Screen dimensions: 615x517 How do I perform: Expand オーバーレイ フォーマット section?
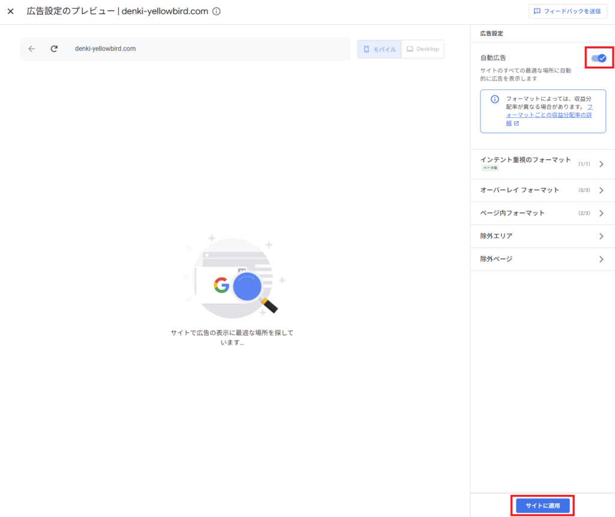(543, 190)
